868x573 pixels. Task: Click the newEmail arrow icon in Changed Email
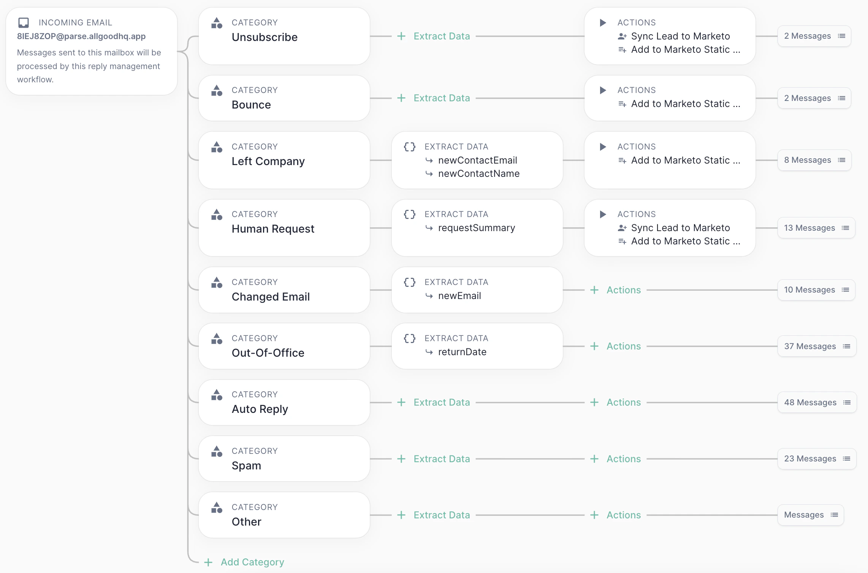point(429,296)
